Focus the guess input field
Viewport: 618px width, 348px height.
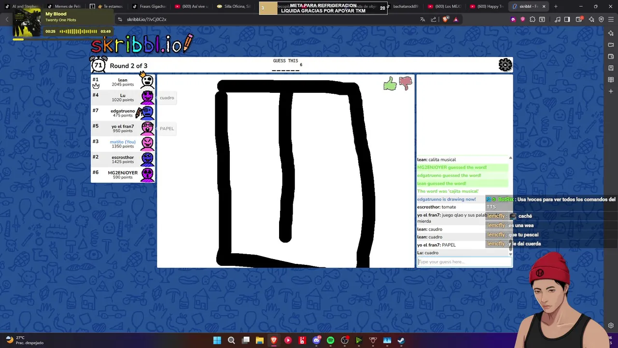[464, 262]
